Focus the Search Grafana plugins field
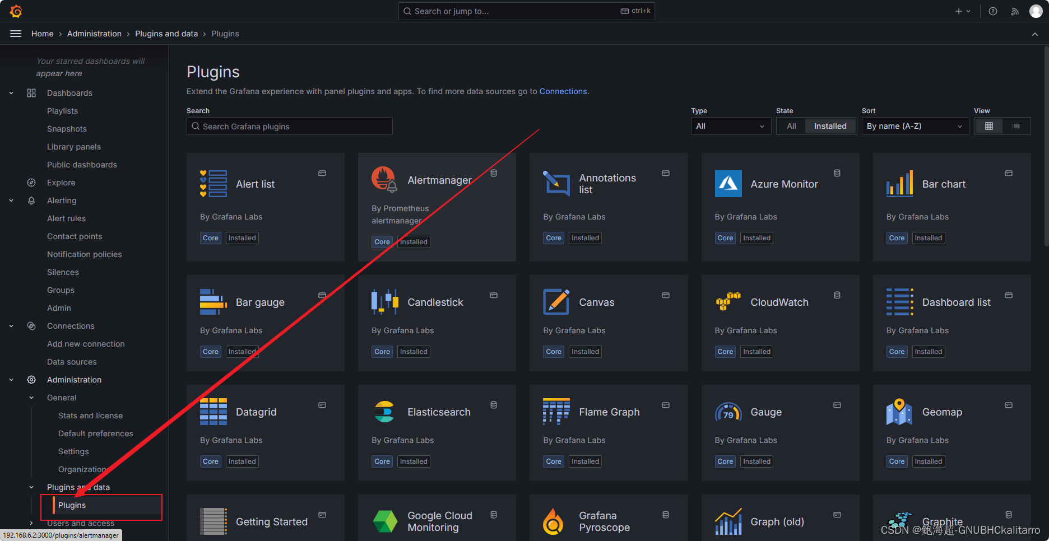 (290, 126)
